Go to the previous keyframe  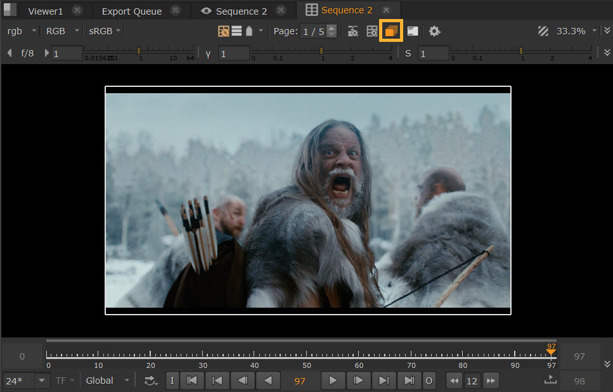[x=217, y=381]
